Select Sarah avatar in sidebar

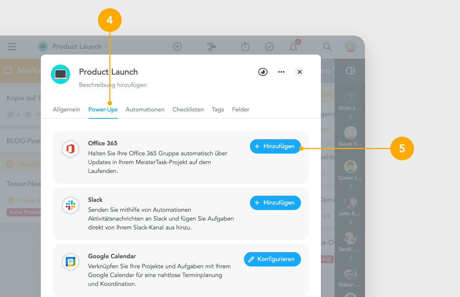[351, 238]
